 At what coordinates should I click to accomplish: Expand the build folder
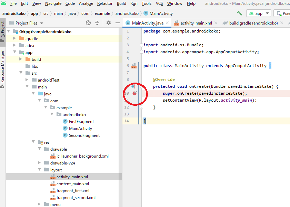pos(21,59)
